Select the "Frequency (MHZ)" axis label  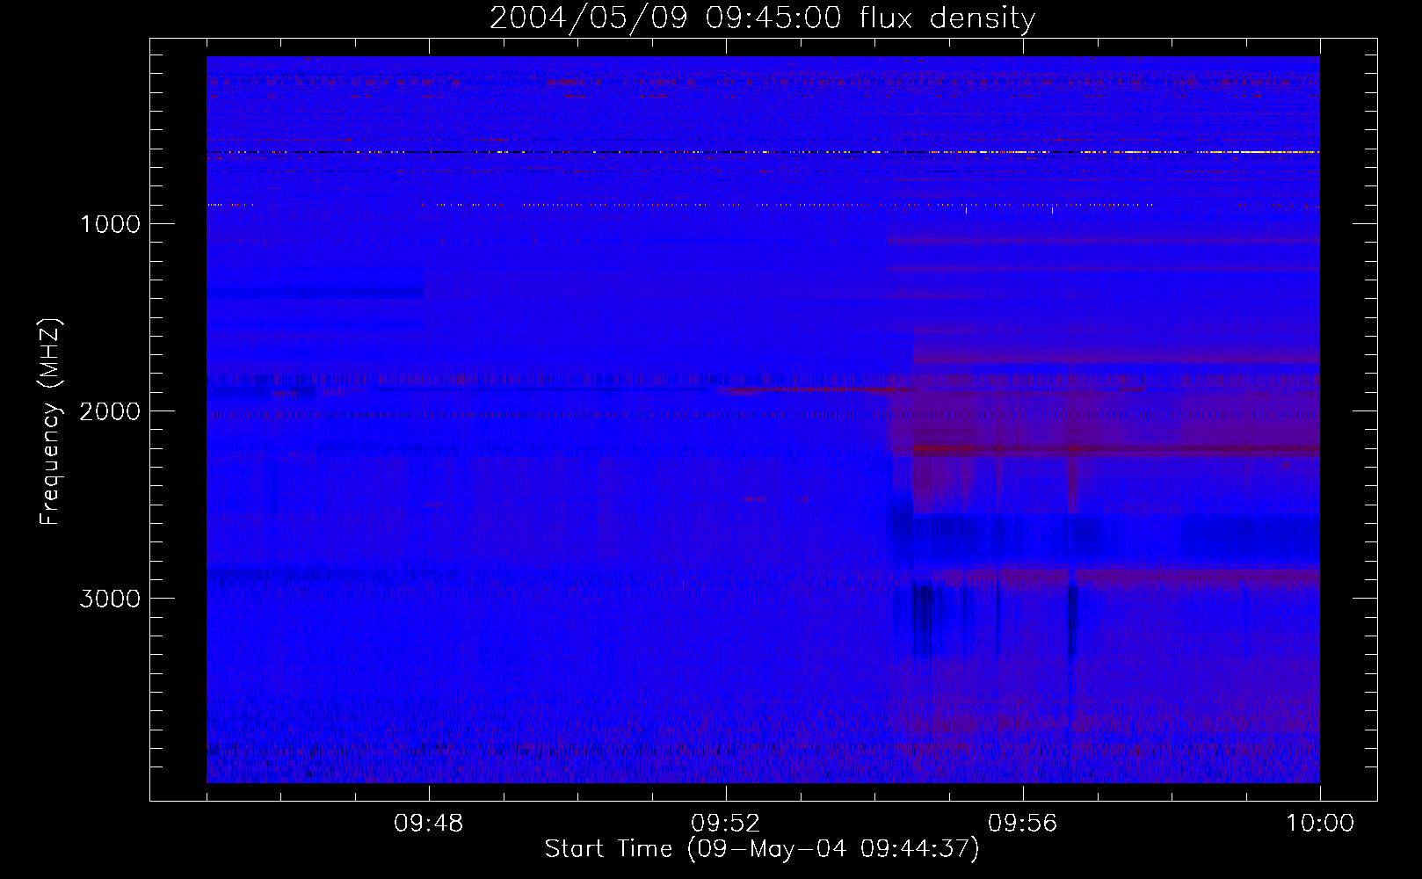50,422
